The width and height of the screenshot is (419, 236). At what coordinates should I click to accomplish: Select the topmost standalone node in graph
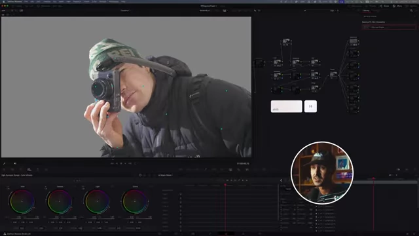tap(286, 42)
